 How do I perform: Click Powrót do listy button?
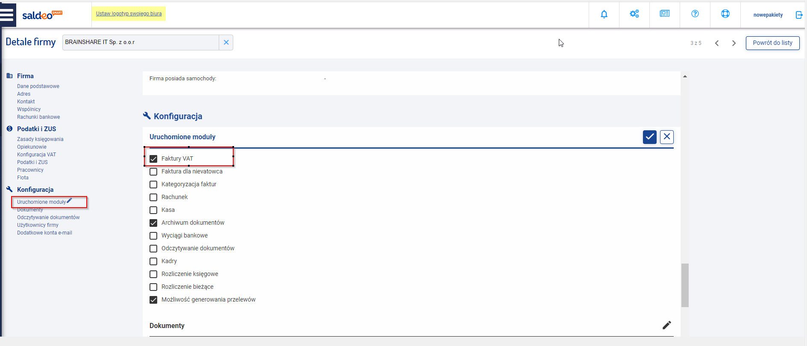pyautogui.click(x=772, y=43)
